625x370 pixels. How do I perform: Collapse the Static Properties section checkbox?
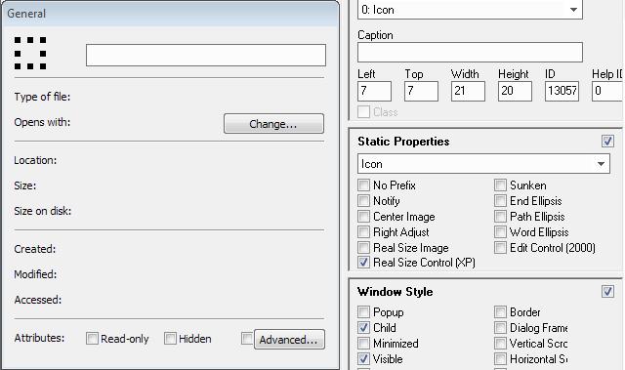pos(607,141)
